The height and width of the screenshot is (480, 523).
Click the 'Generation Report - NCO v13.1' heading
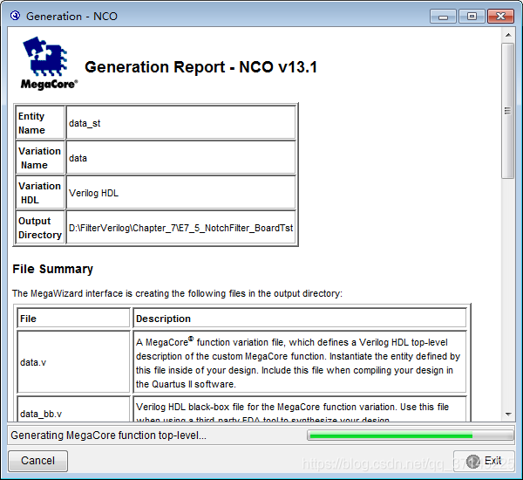coord(200,67)
